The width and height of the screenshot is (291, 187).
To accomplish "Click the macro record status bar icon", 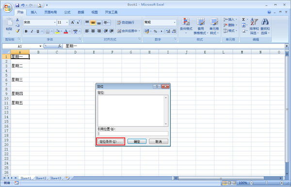I will point(16,183).
